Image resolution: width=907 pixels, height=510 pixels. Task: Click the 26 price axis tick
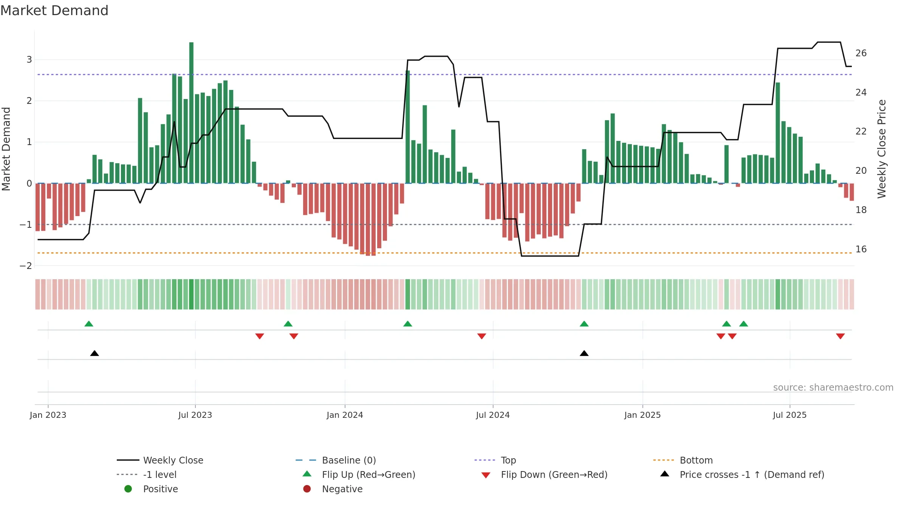coord(861,53)
